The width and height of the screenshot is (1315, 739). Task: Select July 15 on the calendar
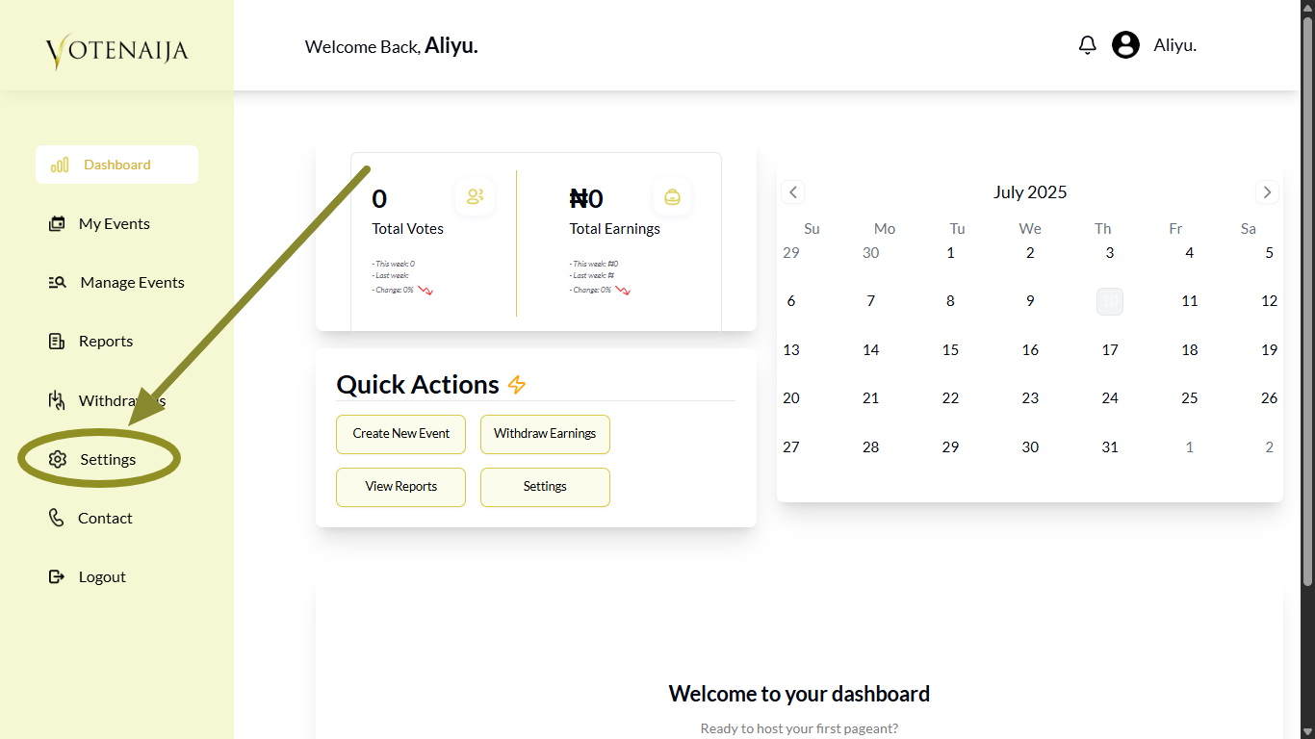click(950, 349)
